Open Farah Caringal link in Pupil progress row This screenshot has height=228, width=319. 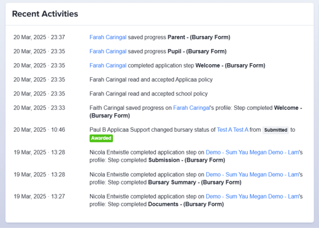pos(108,51)
